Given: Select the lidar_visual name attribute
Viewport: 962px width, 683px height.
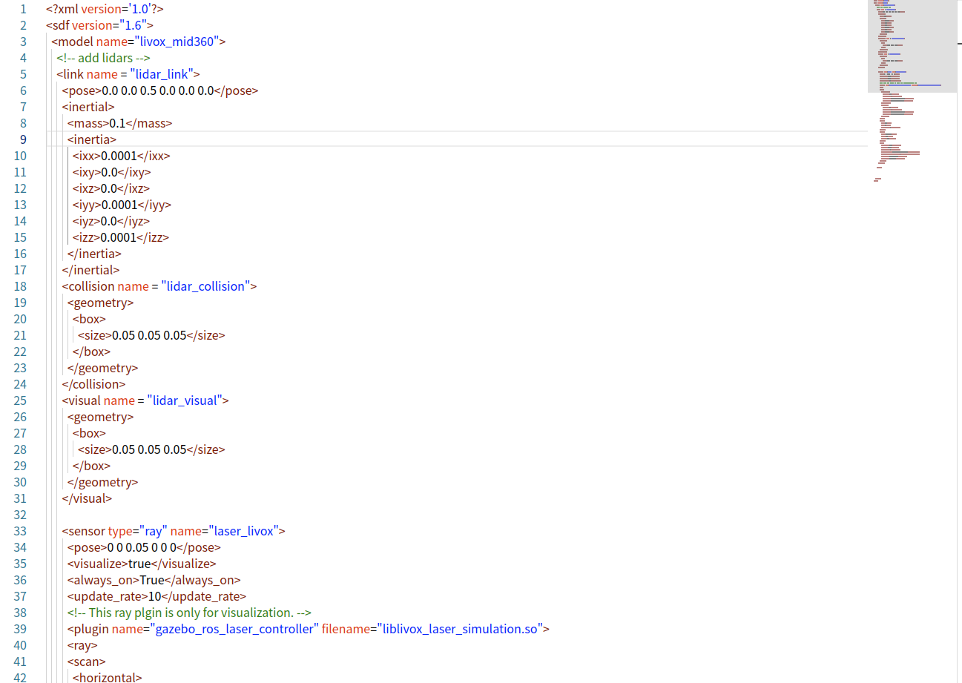Looking at the screenshot, I should click(x=187, y=400).
